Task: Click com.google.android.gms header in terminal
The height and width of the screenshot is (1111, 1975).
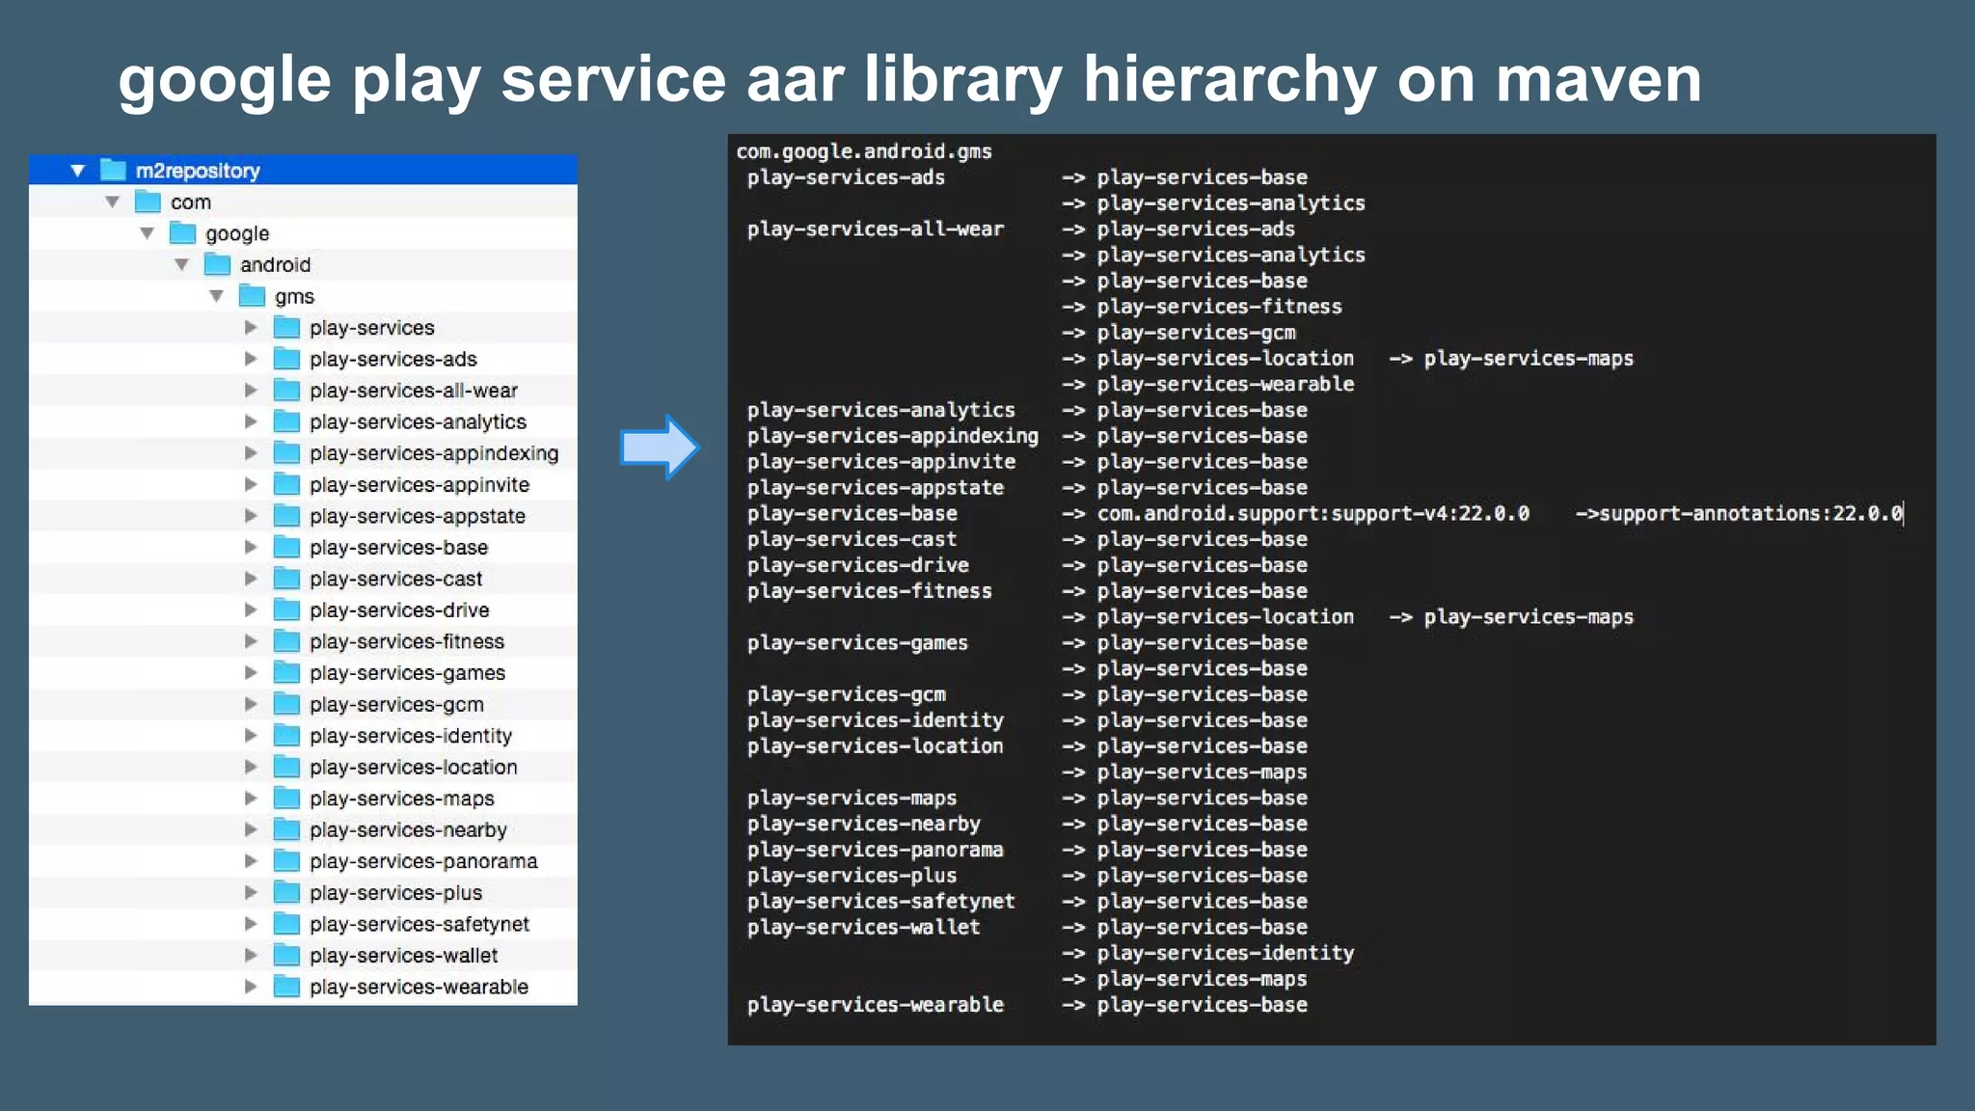Action: 864,151
